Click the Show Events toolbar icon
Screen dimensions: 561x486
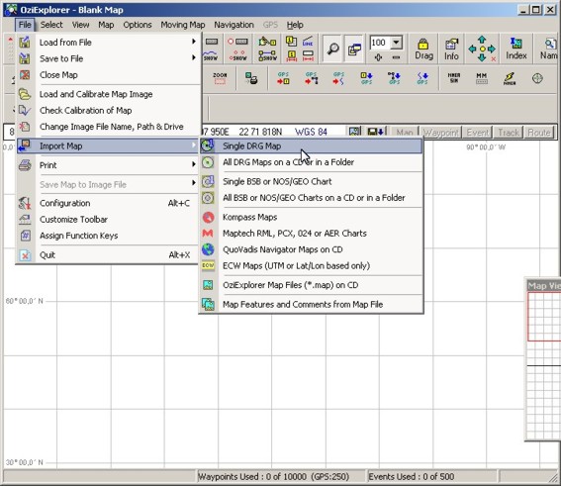click(x=237, y=55)
